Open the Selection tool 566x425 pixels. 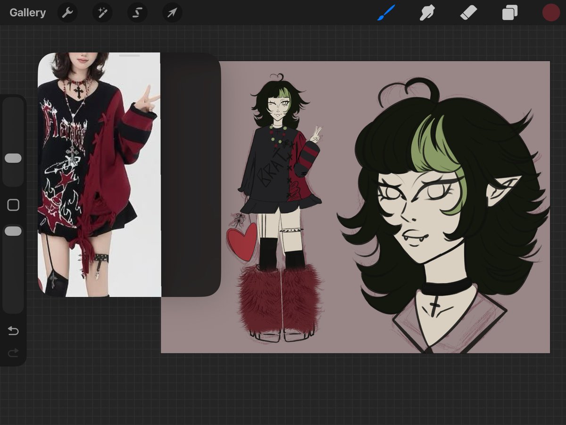pos(137,13)
